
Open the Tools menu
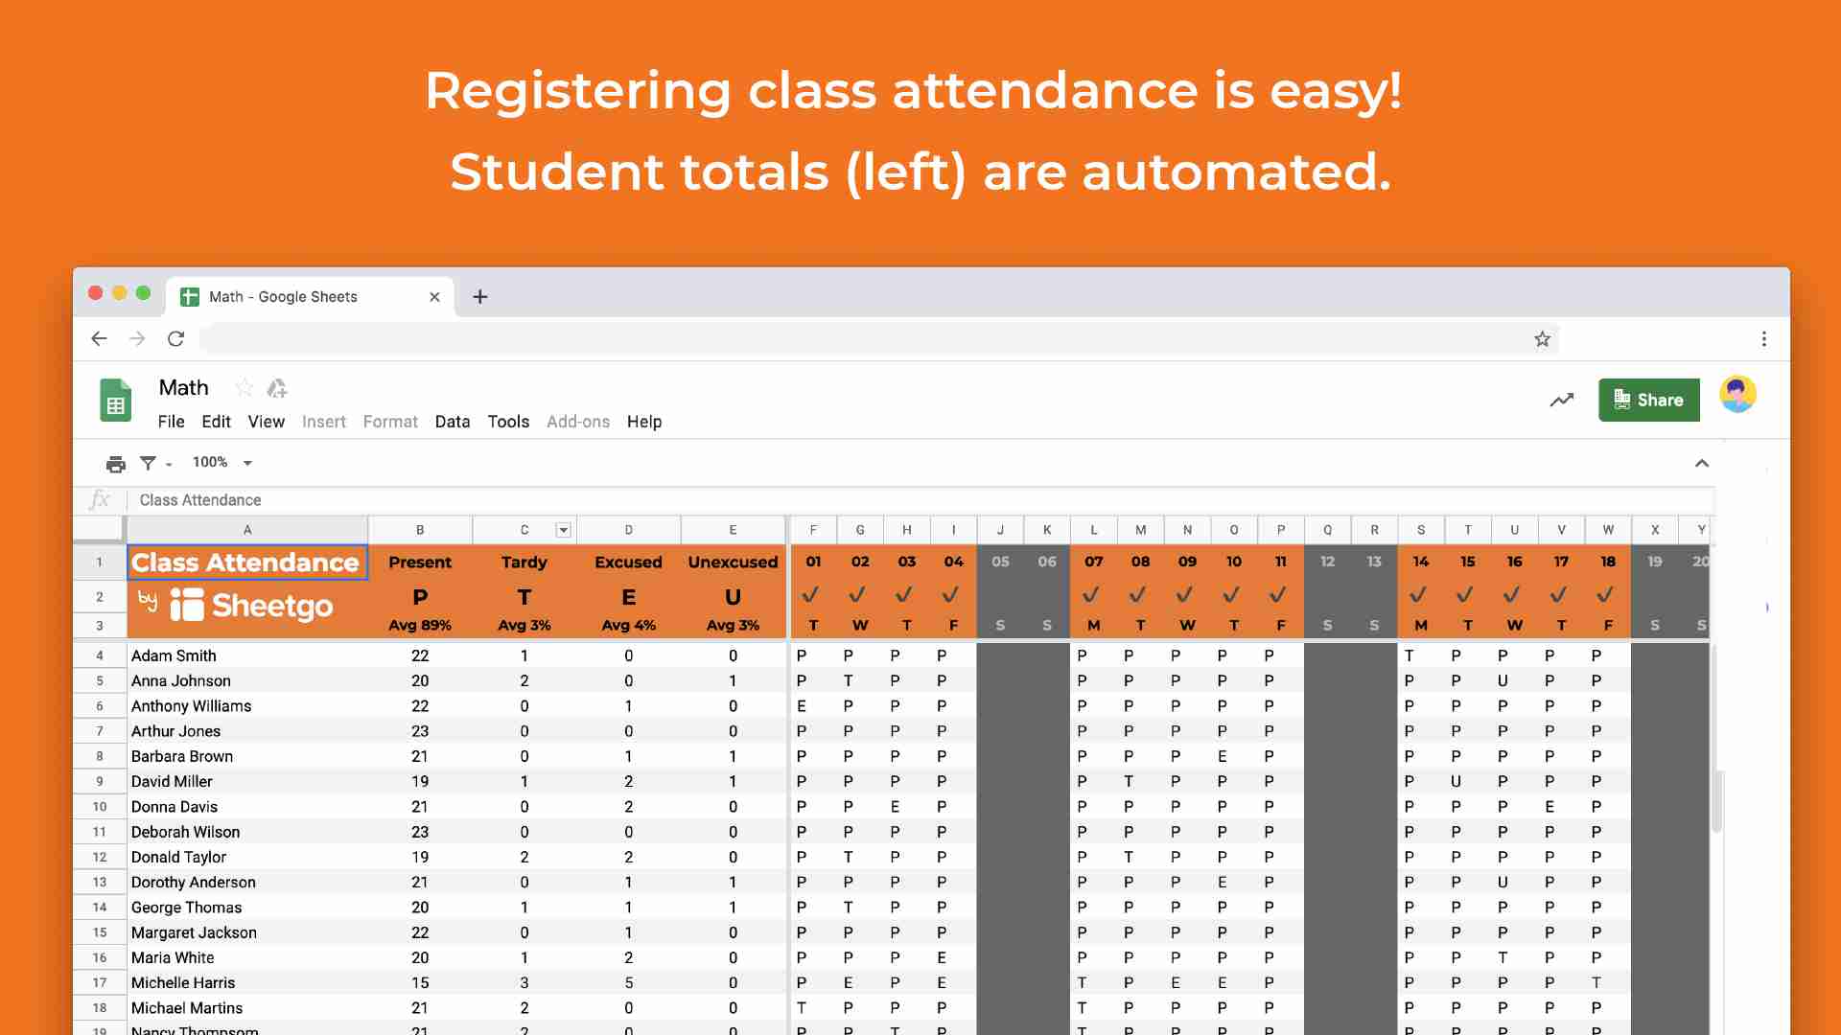(x=508, y=421)
